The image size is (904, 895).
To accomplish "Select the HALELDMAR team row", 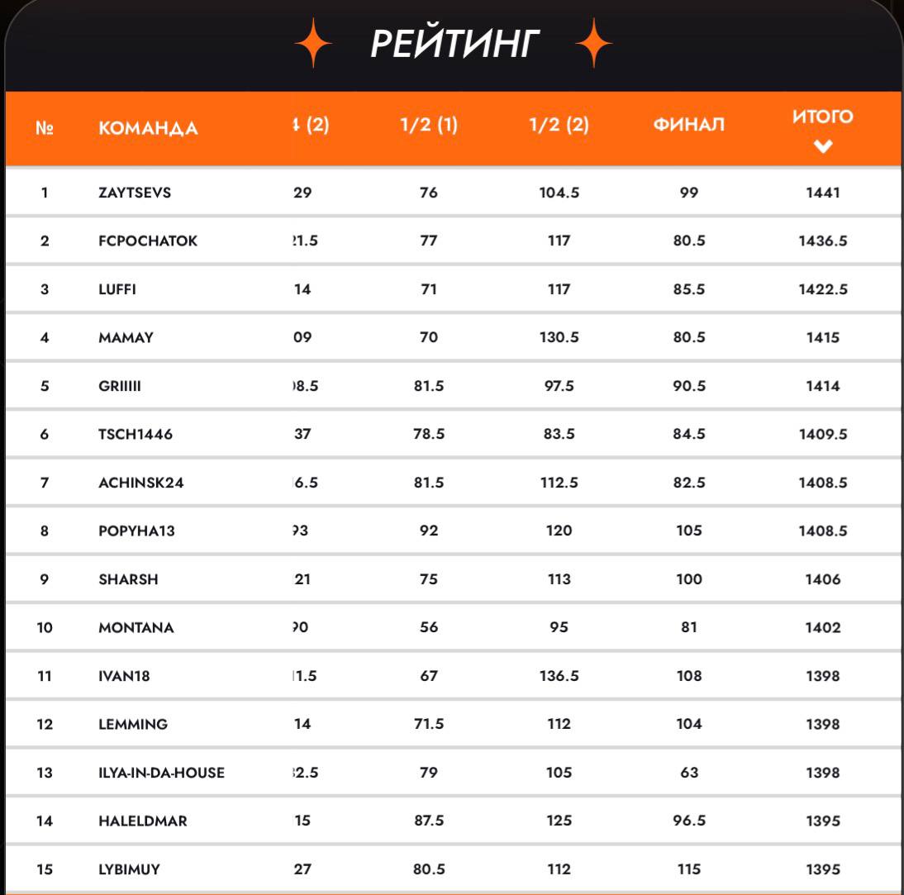I will pos(453,821).
